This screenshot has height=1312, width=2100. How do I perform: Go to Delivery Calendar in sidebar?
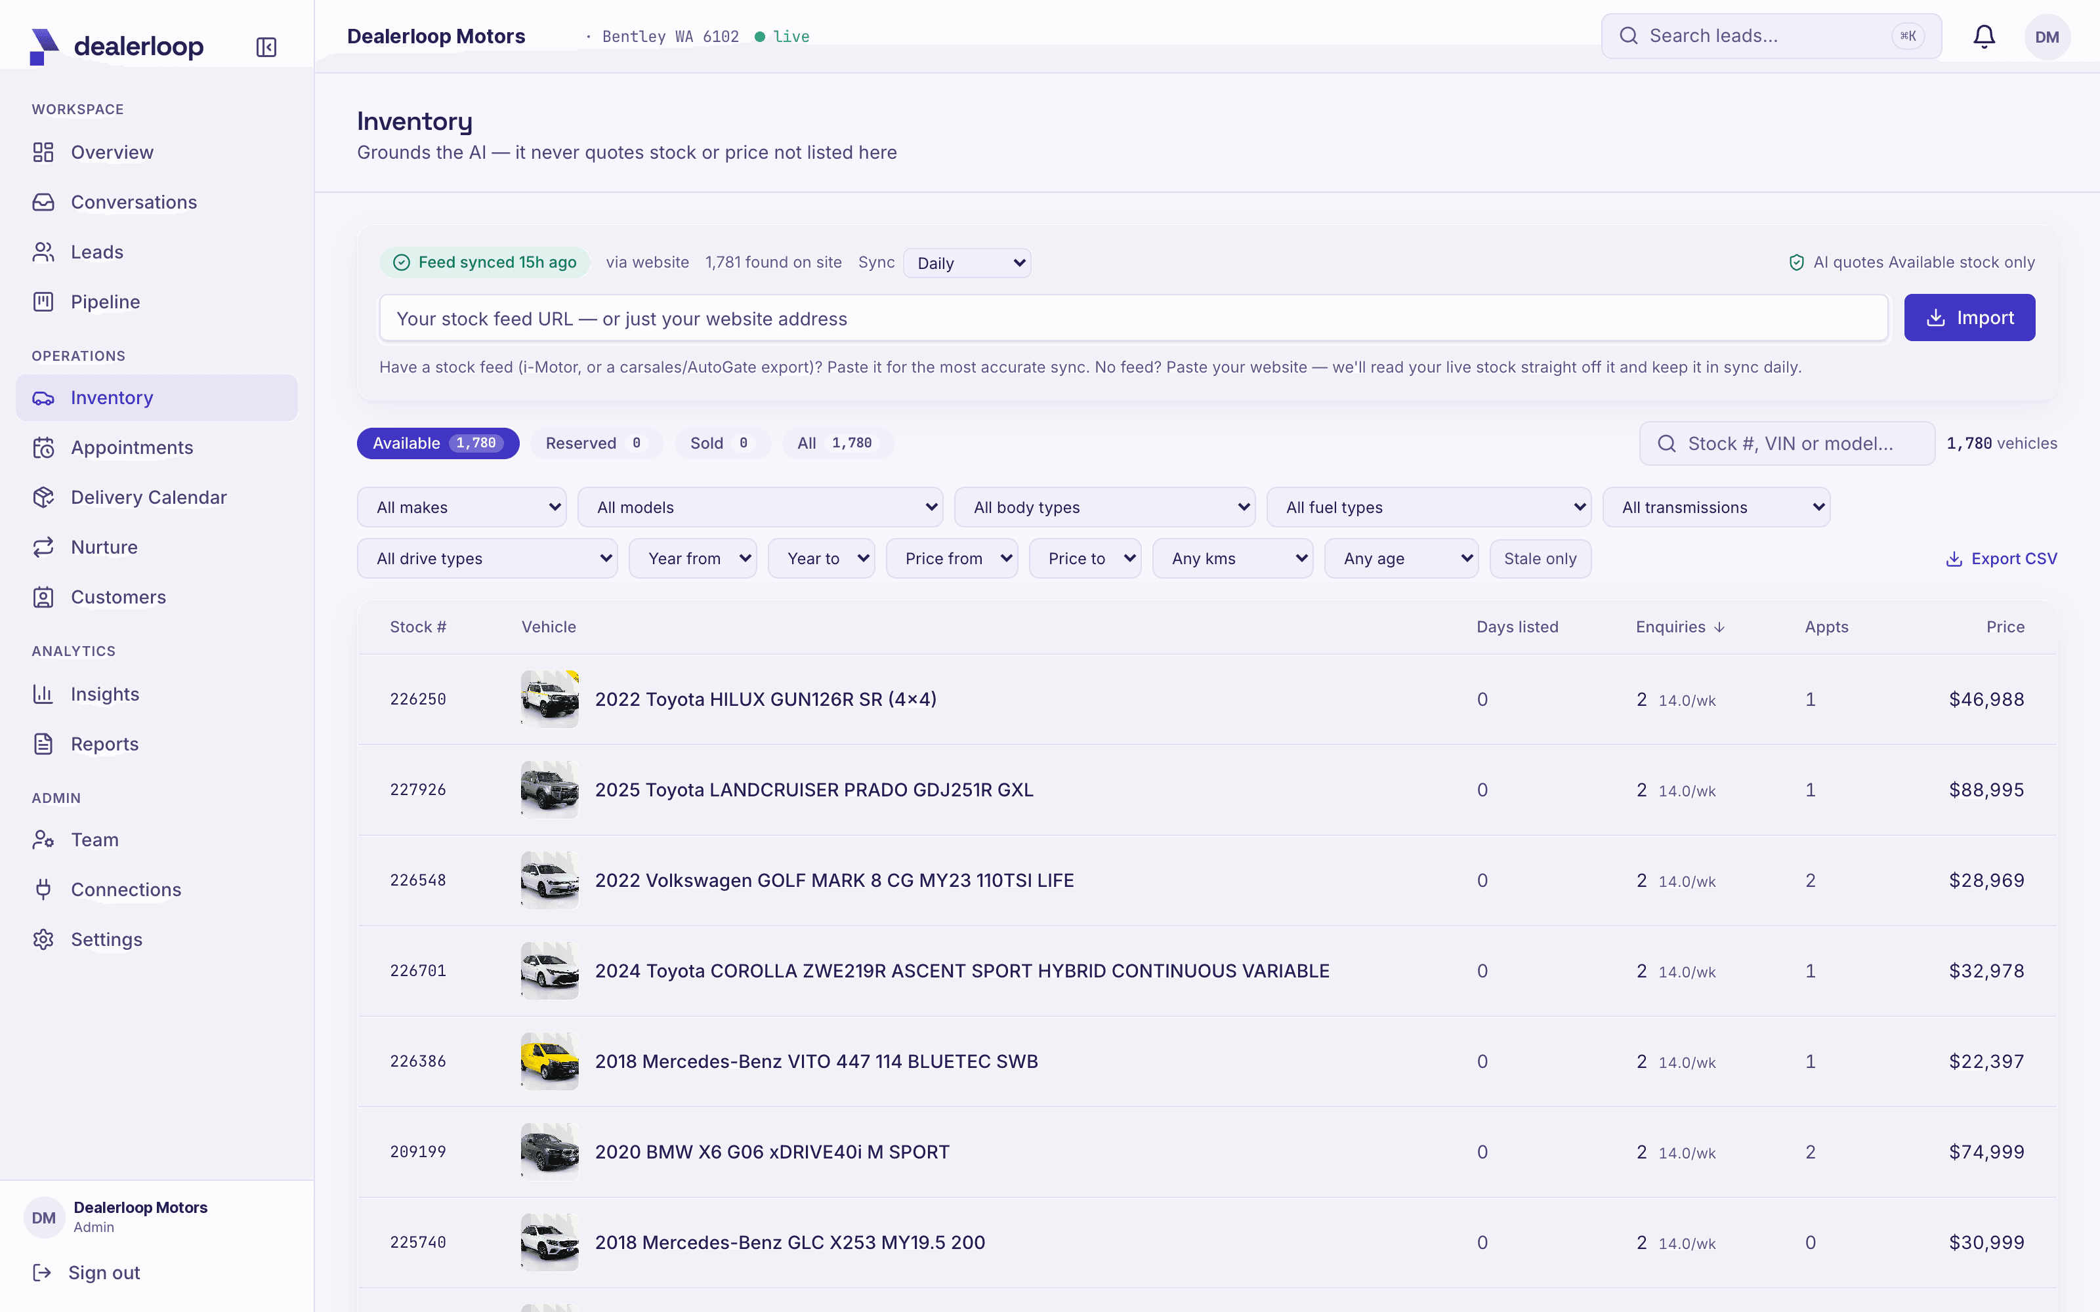pos(157,497)
